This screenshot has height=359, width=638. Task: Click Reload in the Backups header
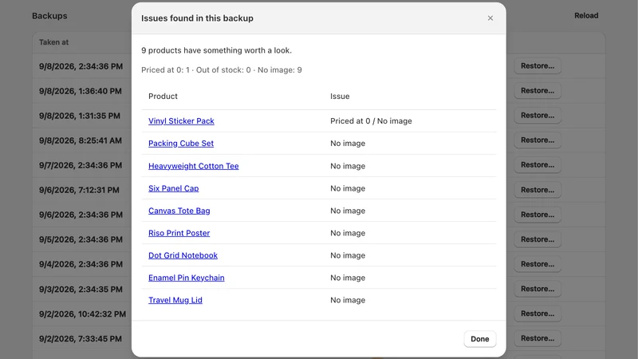[x=586, y=15]
